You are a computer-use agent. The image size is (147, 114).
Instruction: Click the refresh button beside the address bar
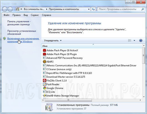click(x=93, y=9)
